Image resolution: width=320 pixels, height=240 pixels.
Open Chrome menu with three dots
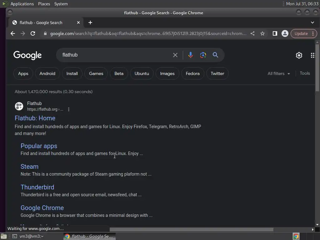pyautogui.click(x=313, y=34)
